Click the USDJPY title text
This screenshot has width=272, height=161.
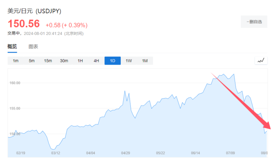coord(48,11)
